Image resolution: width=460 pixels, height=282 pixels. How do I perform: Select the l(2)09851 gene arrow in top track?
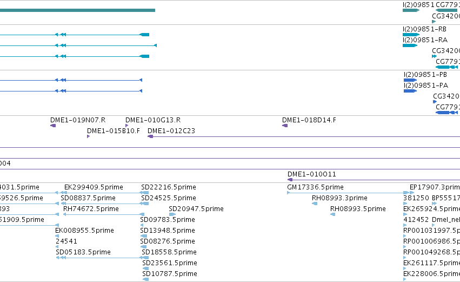[x=411, y=10]
